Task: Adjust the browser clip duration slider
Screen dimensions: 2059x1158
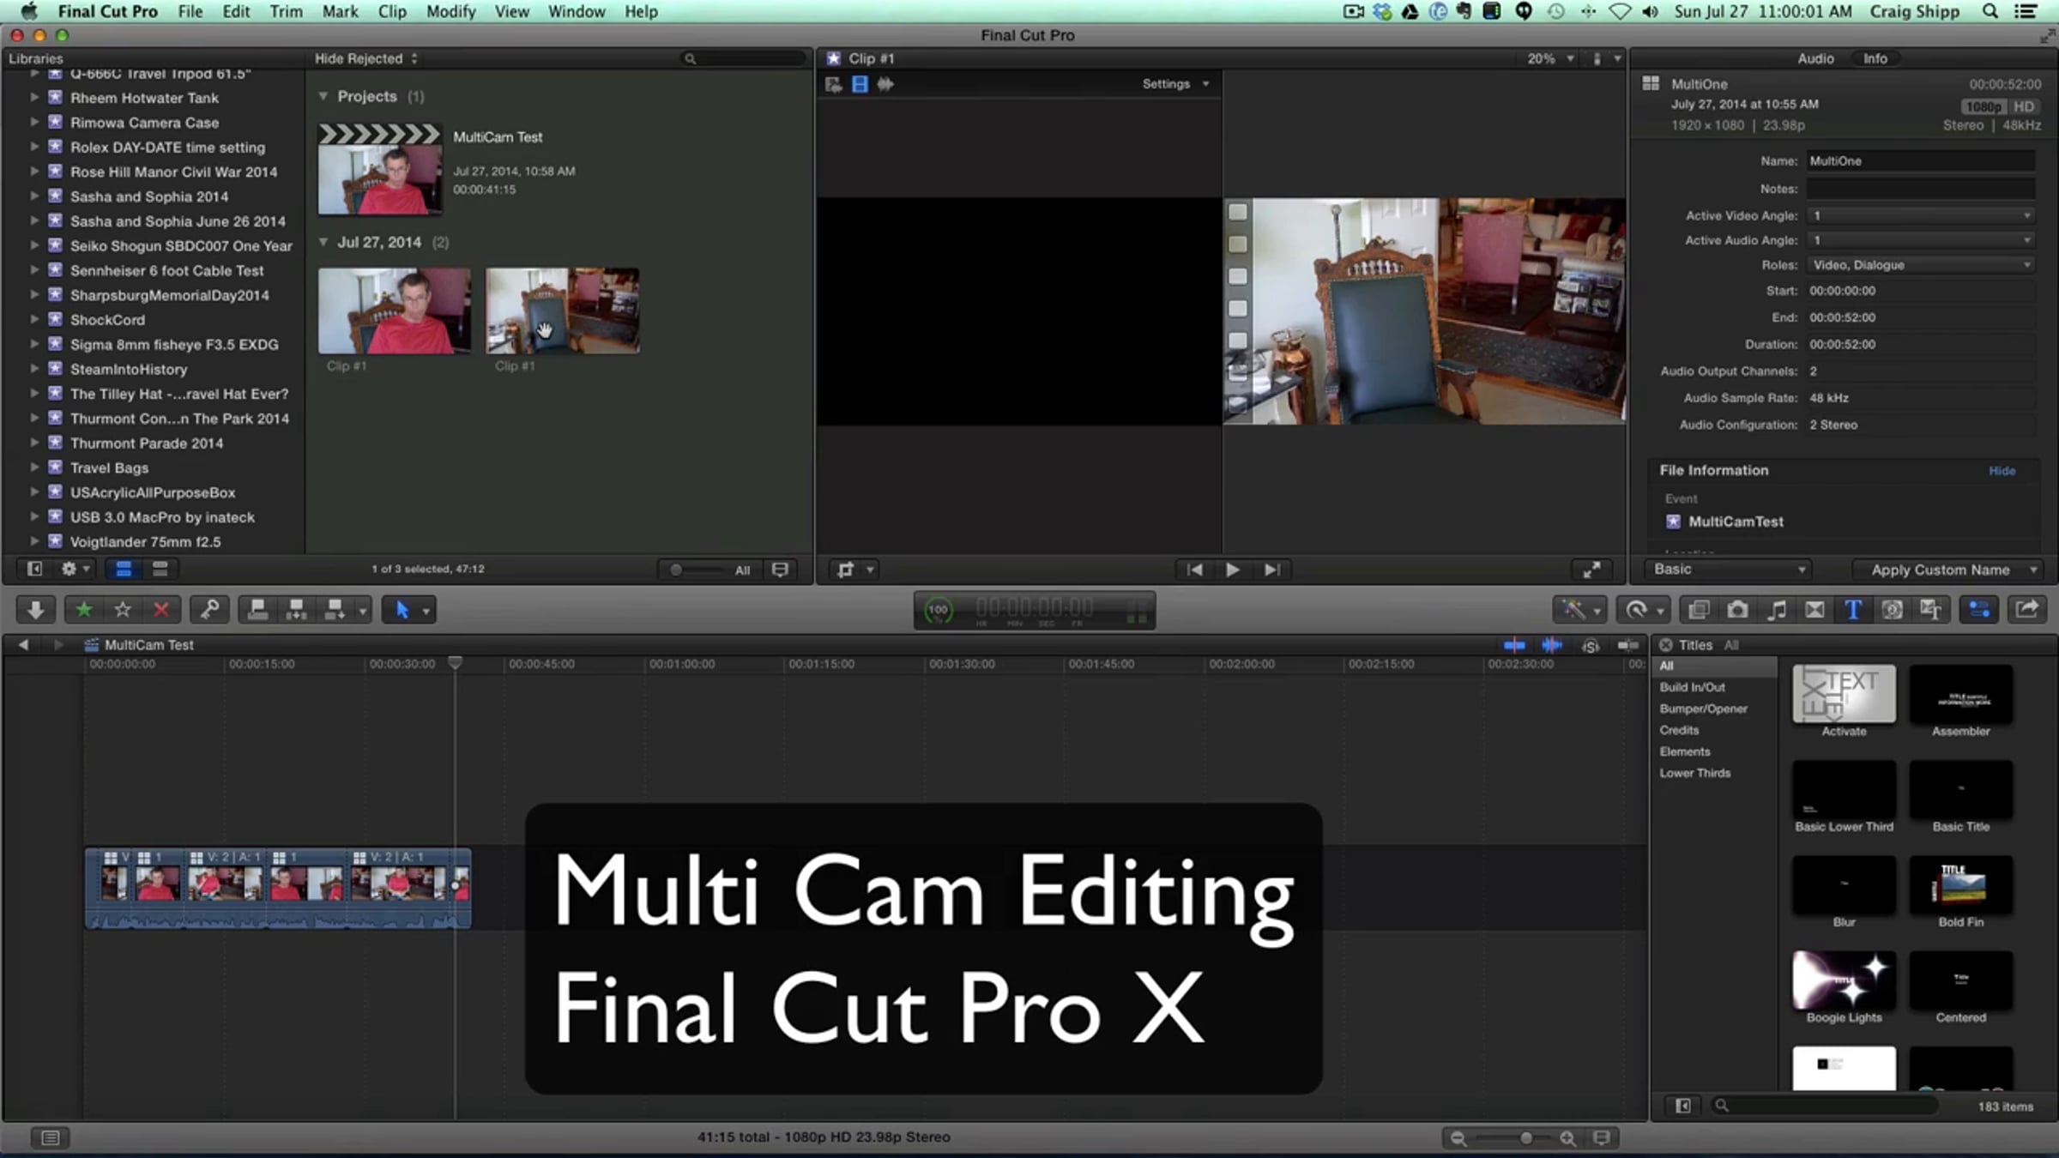Action: (x=697, y=570)
